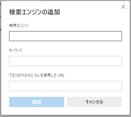Set focus in the query URL box
The height and width of the screenshot is (117, 131).
click(x=65, y=86)
